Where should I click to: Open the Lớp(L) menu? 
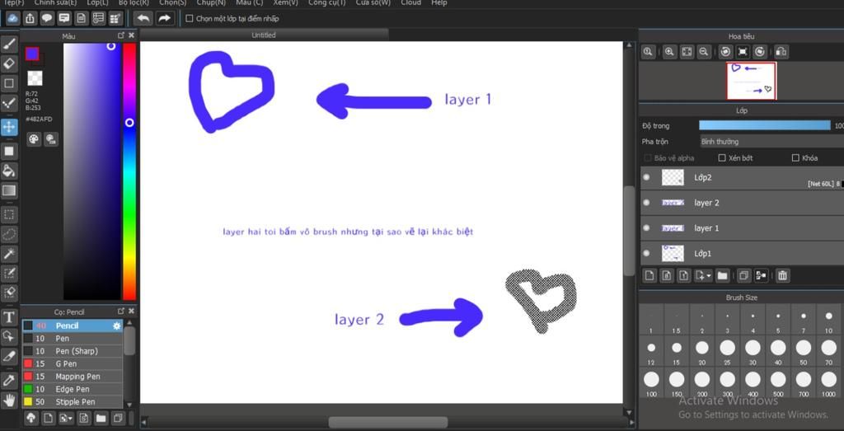point(97,2)
